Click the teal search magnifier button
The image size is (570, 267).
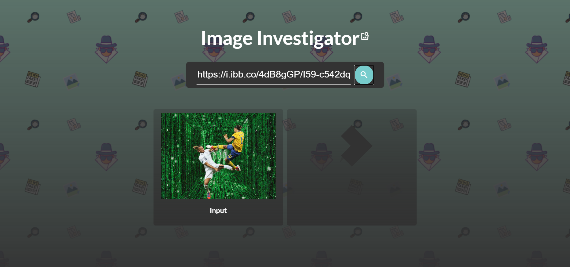(x=364, y=75)
